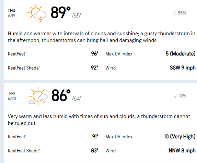Click Thursday's RealFeel Shade label
This screenshot has width=197, height=163.
click(x=24, y=68)
